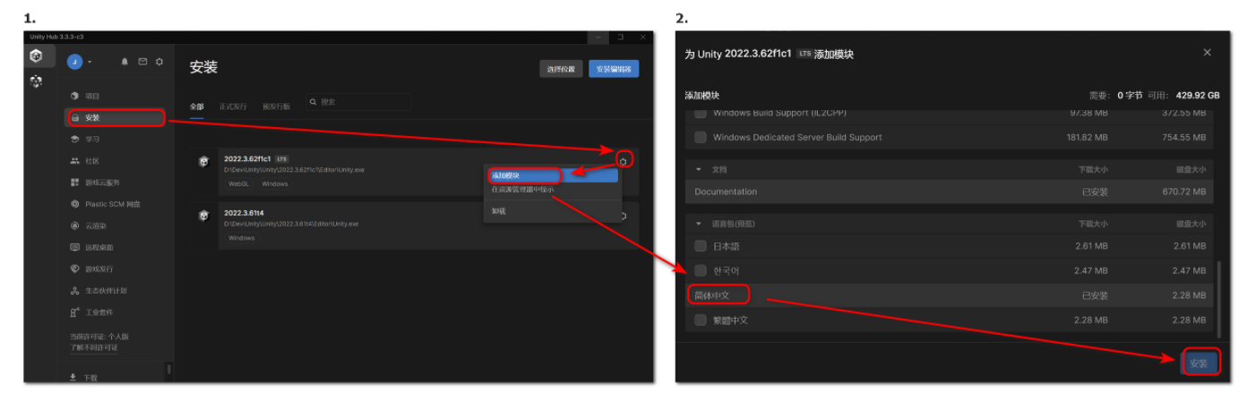Click the 简体中文 row

(950, 295)
